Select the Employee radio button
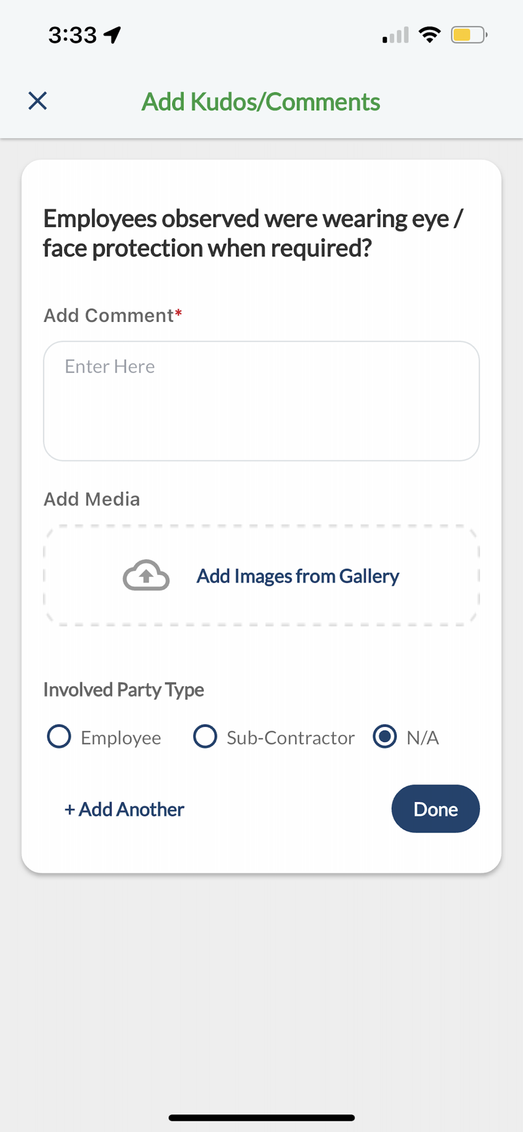This screenshot has height=1132, width=523. click(59, 737)
